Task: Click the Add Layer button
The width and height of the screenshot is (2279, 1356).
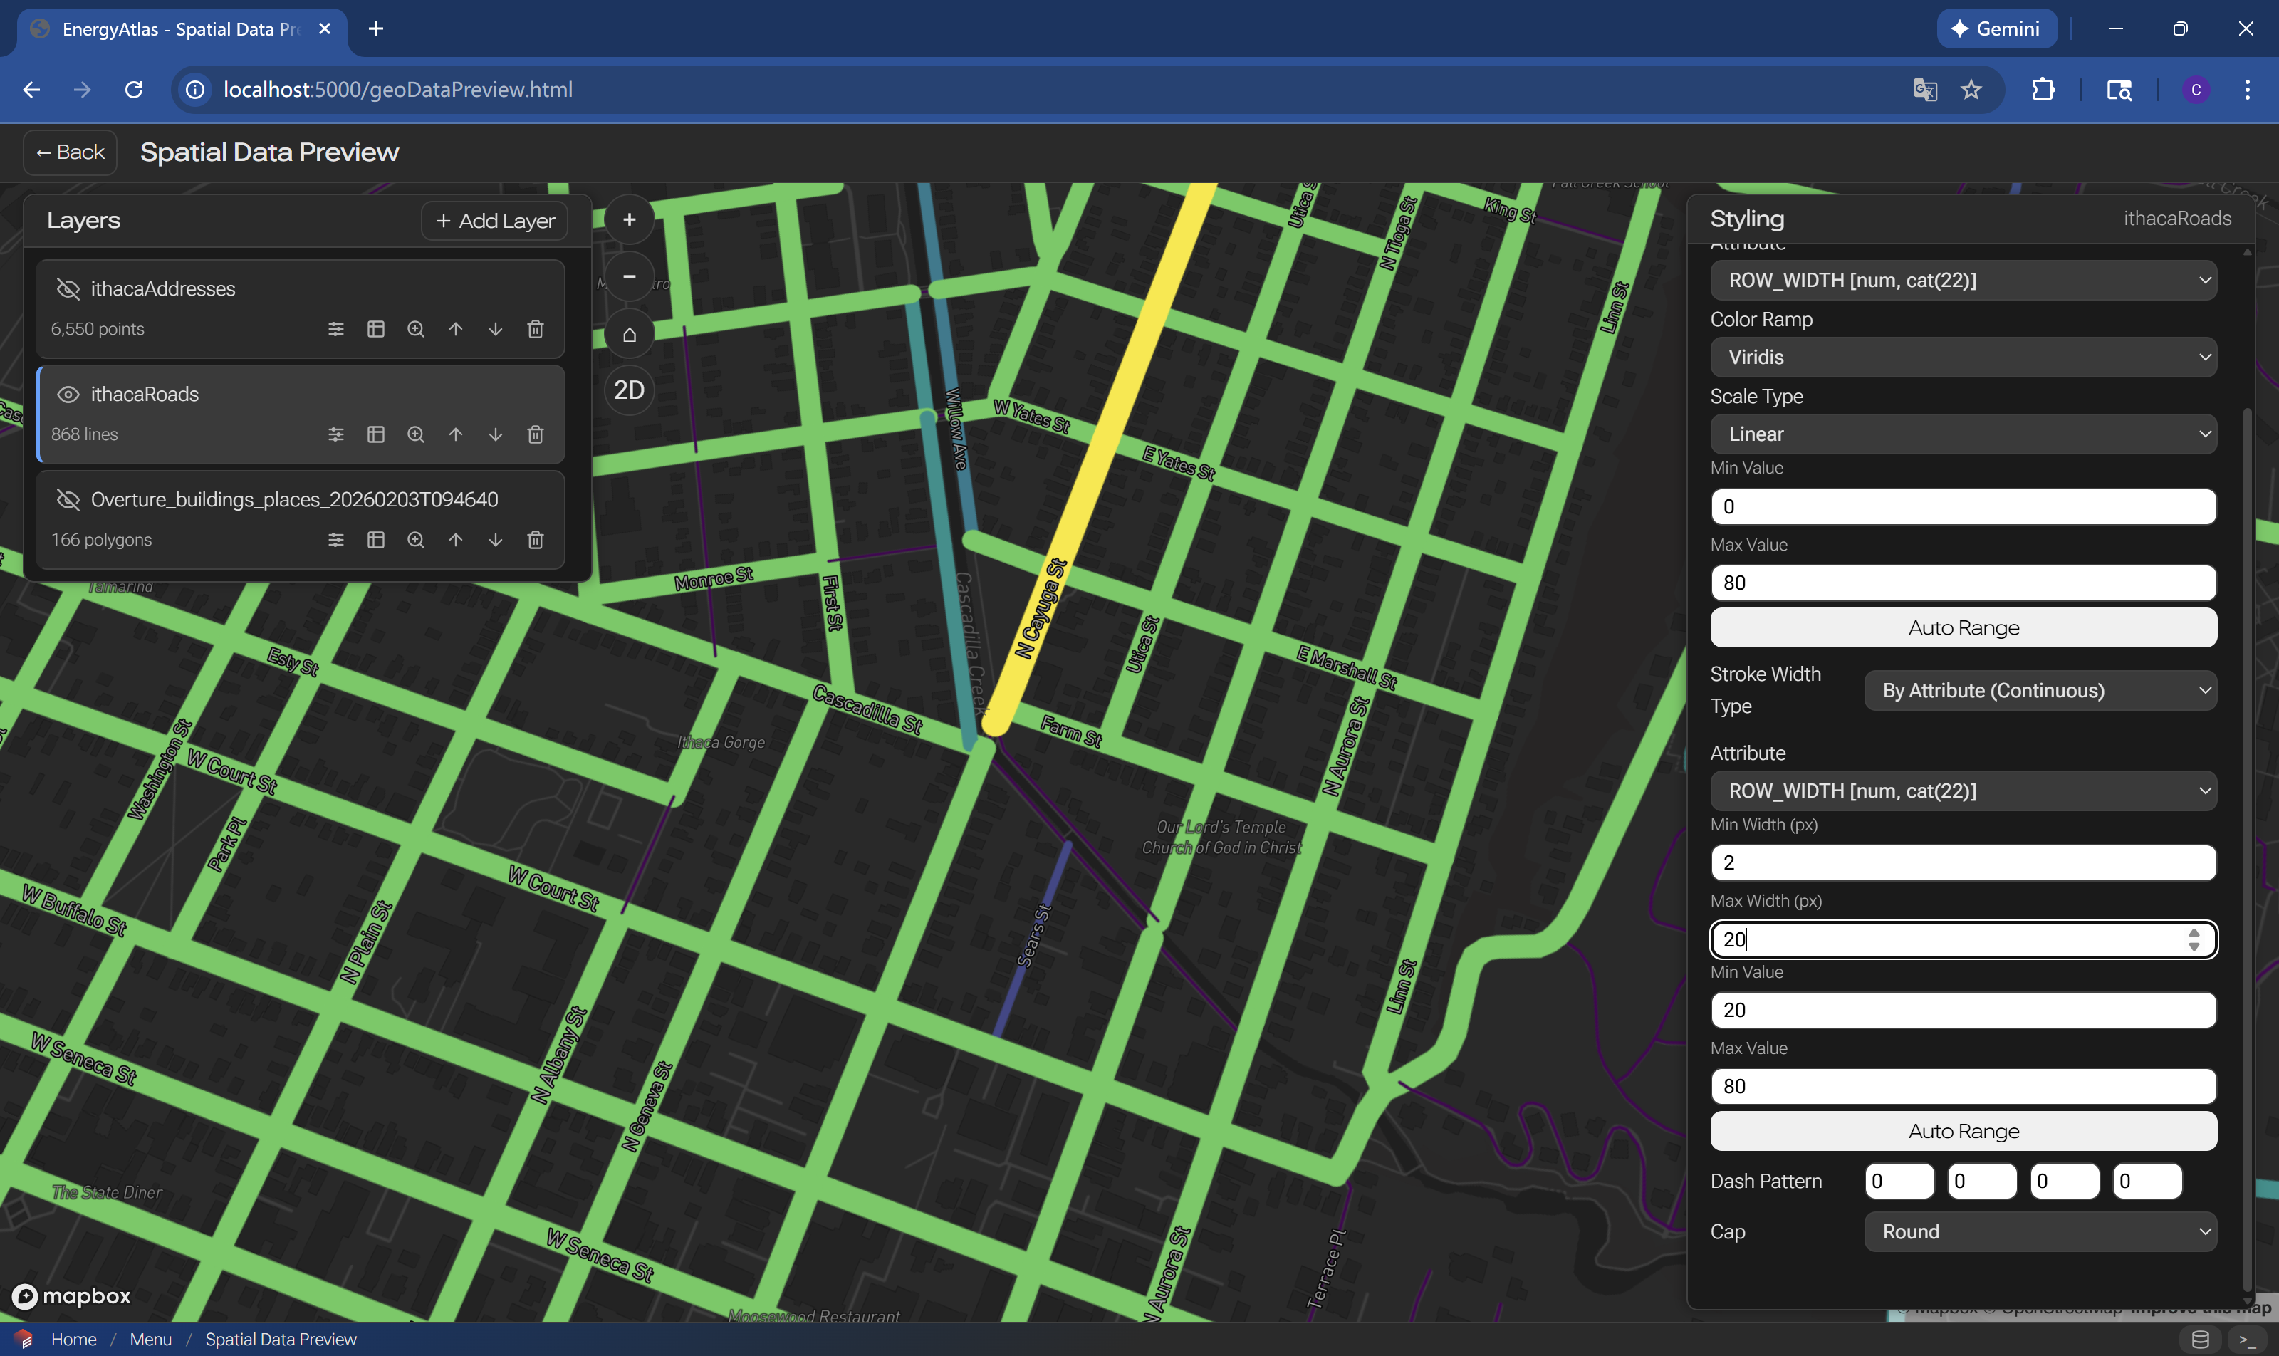Action: click(494, 220)
